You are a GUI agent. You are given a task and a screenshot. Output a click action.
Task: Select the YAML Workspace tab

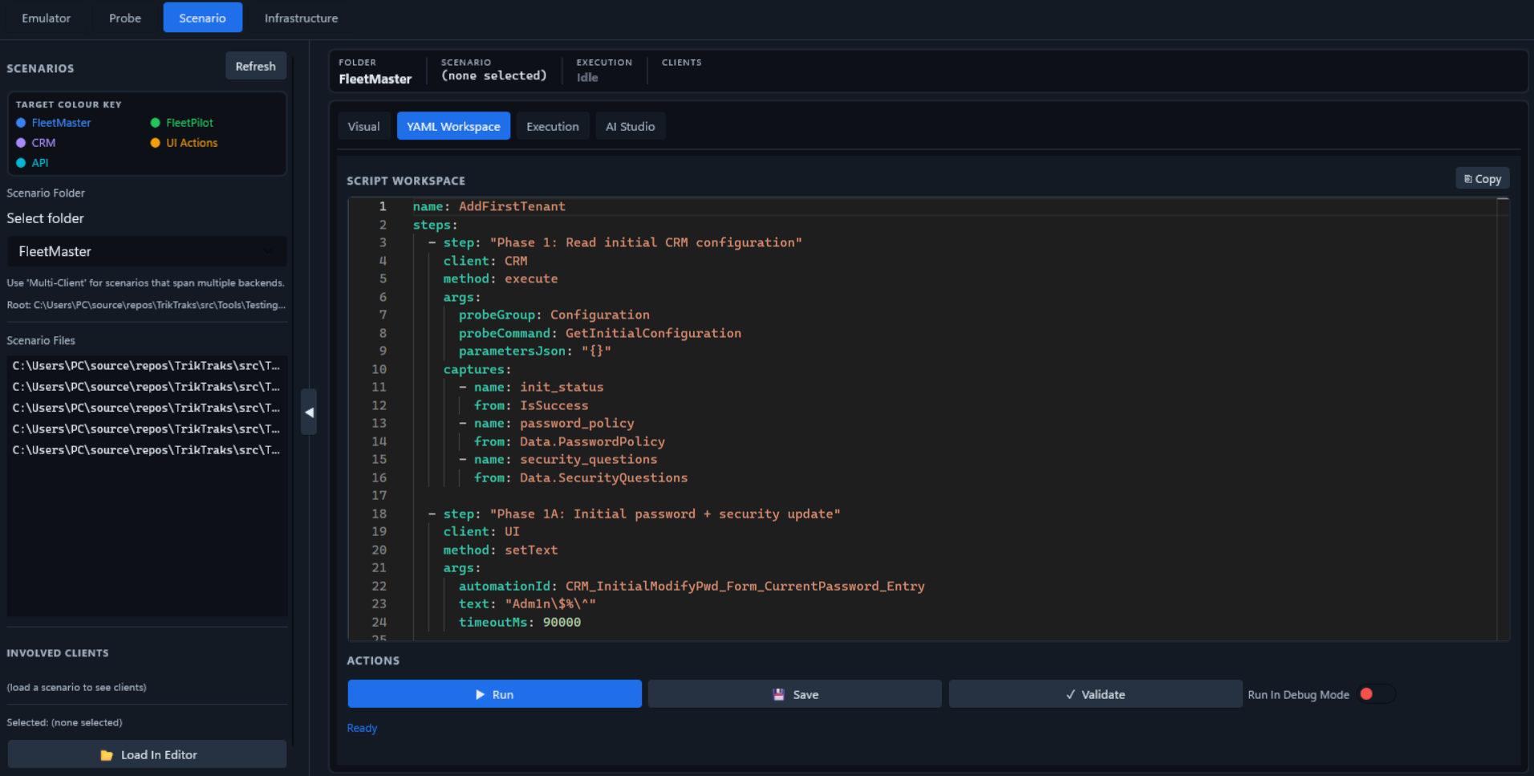click(453, 126)
